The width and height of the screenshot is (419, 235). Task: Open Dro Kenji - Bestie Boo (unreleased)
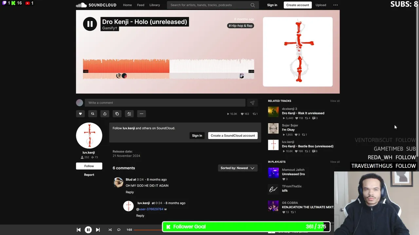tap(308, 146)
